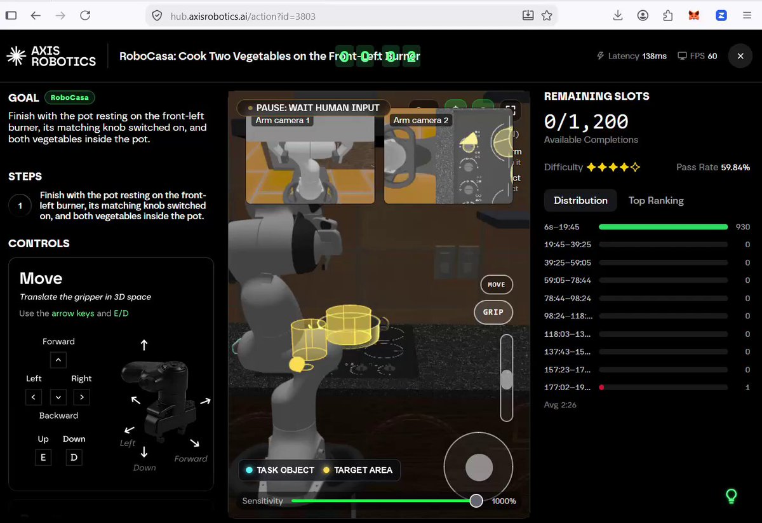Image resolution: width=762 pixels, height=523 pixels.
Task: Click the Right arrow key button
Action: pos(81,397)
